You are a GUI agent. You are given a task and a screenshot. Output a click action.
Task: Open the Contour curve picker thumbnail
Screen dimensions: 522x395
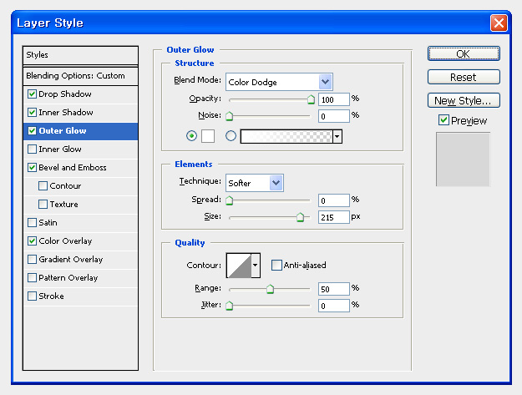[239, 266]
